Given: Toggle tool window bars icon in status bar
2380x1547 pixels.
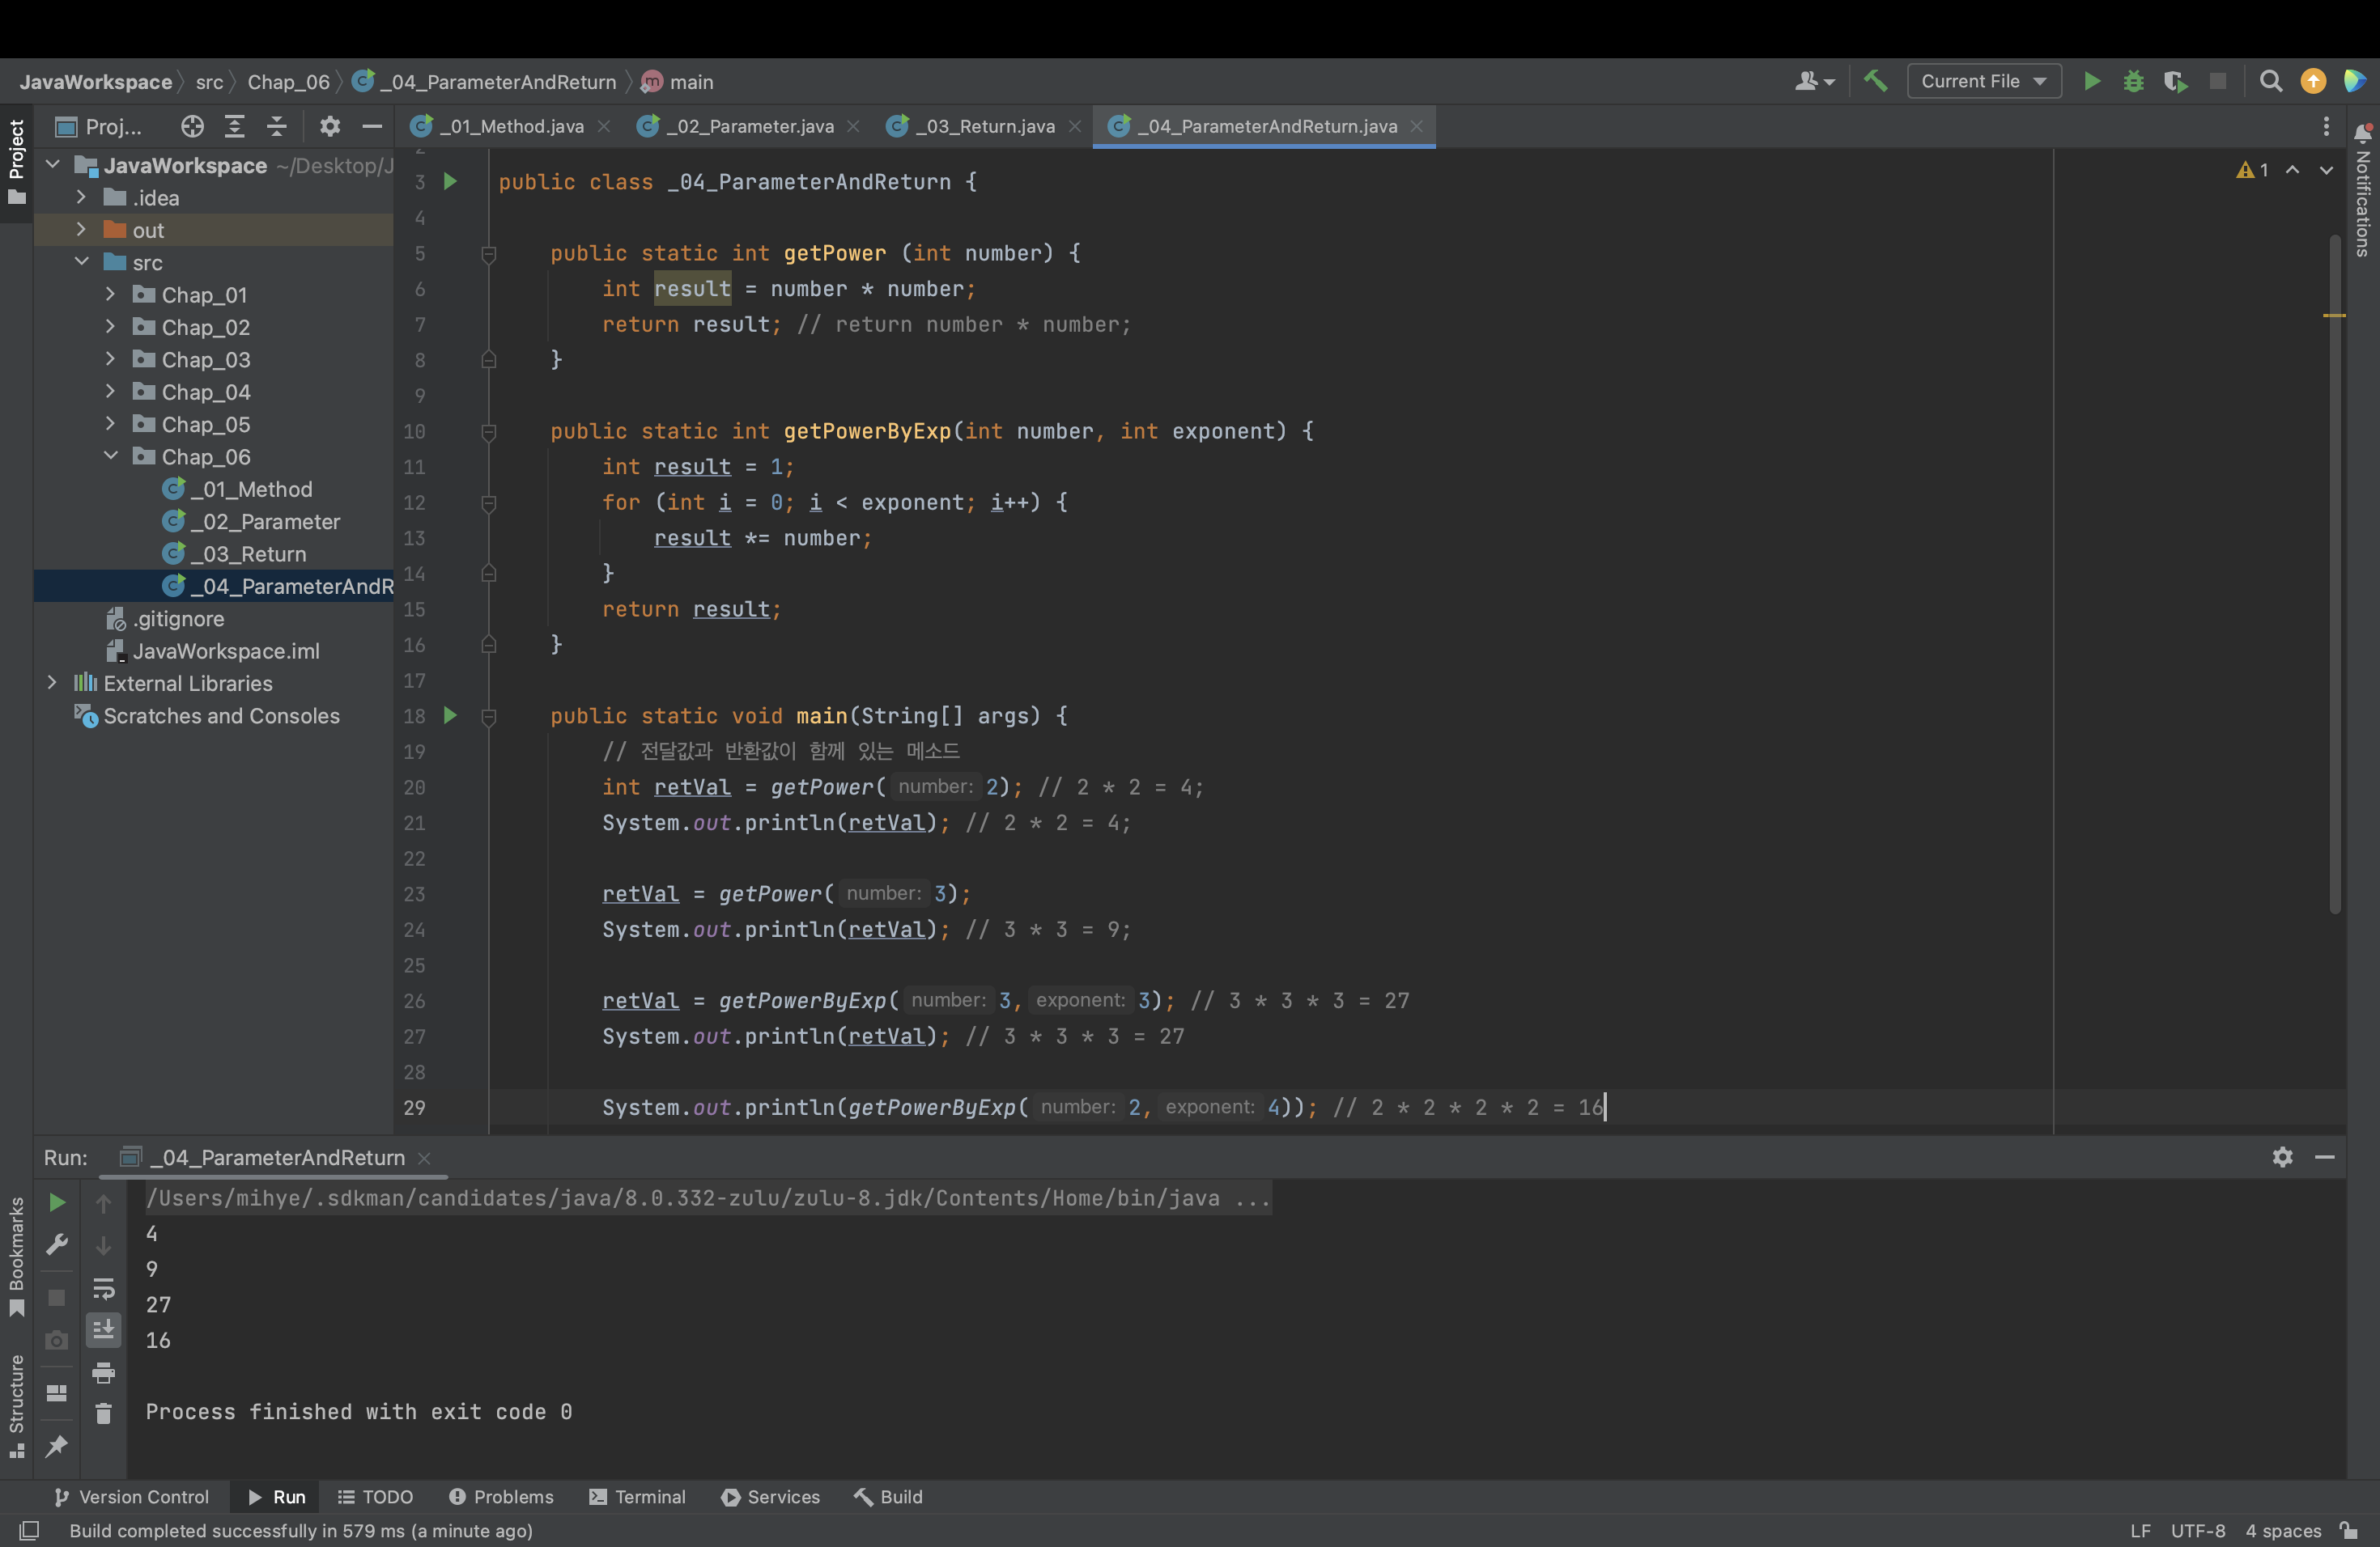Looking at the screenshot, I should click(x=29, y=1530).
